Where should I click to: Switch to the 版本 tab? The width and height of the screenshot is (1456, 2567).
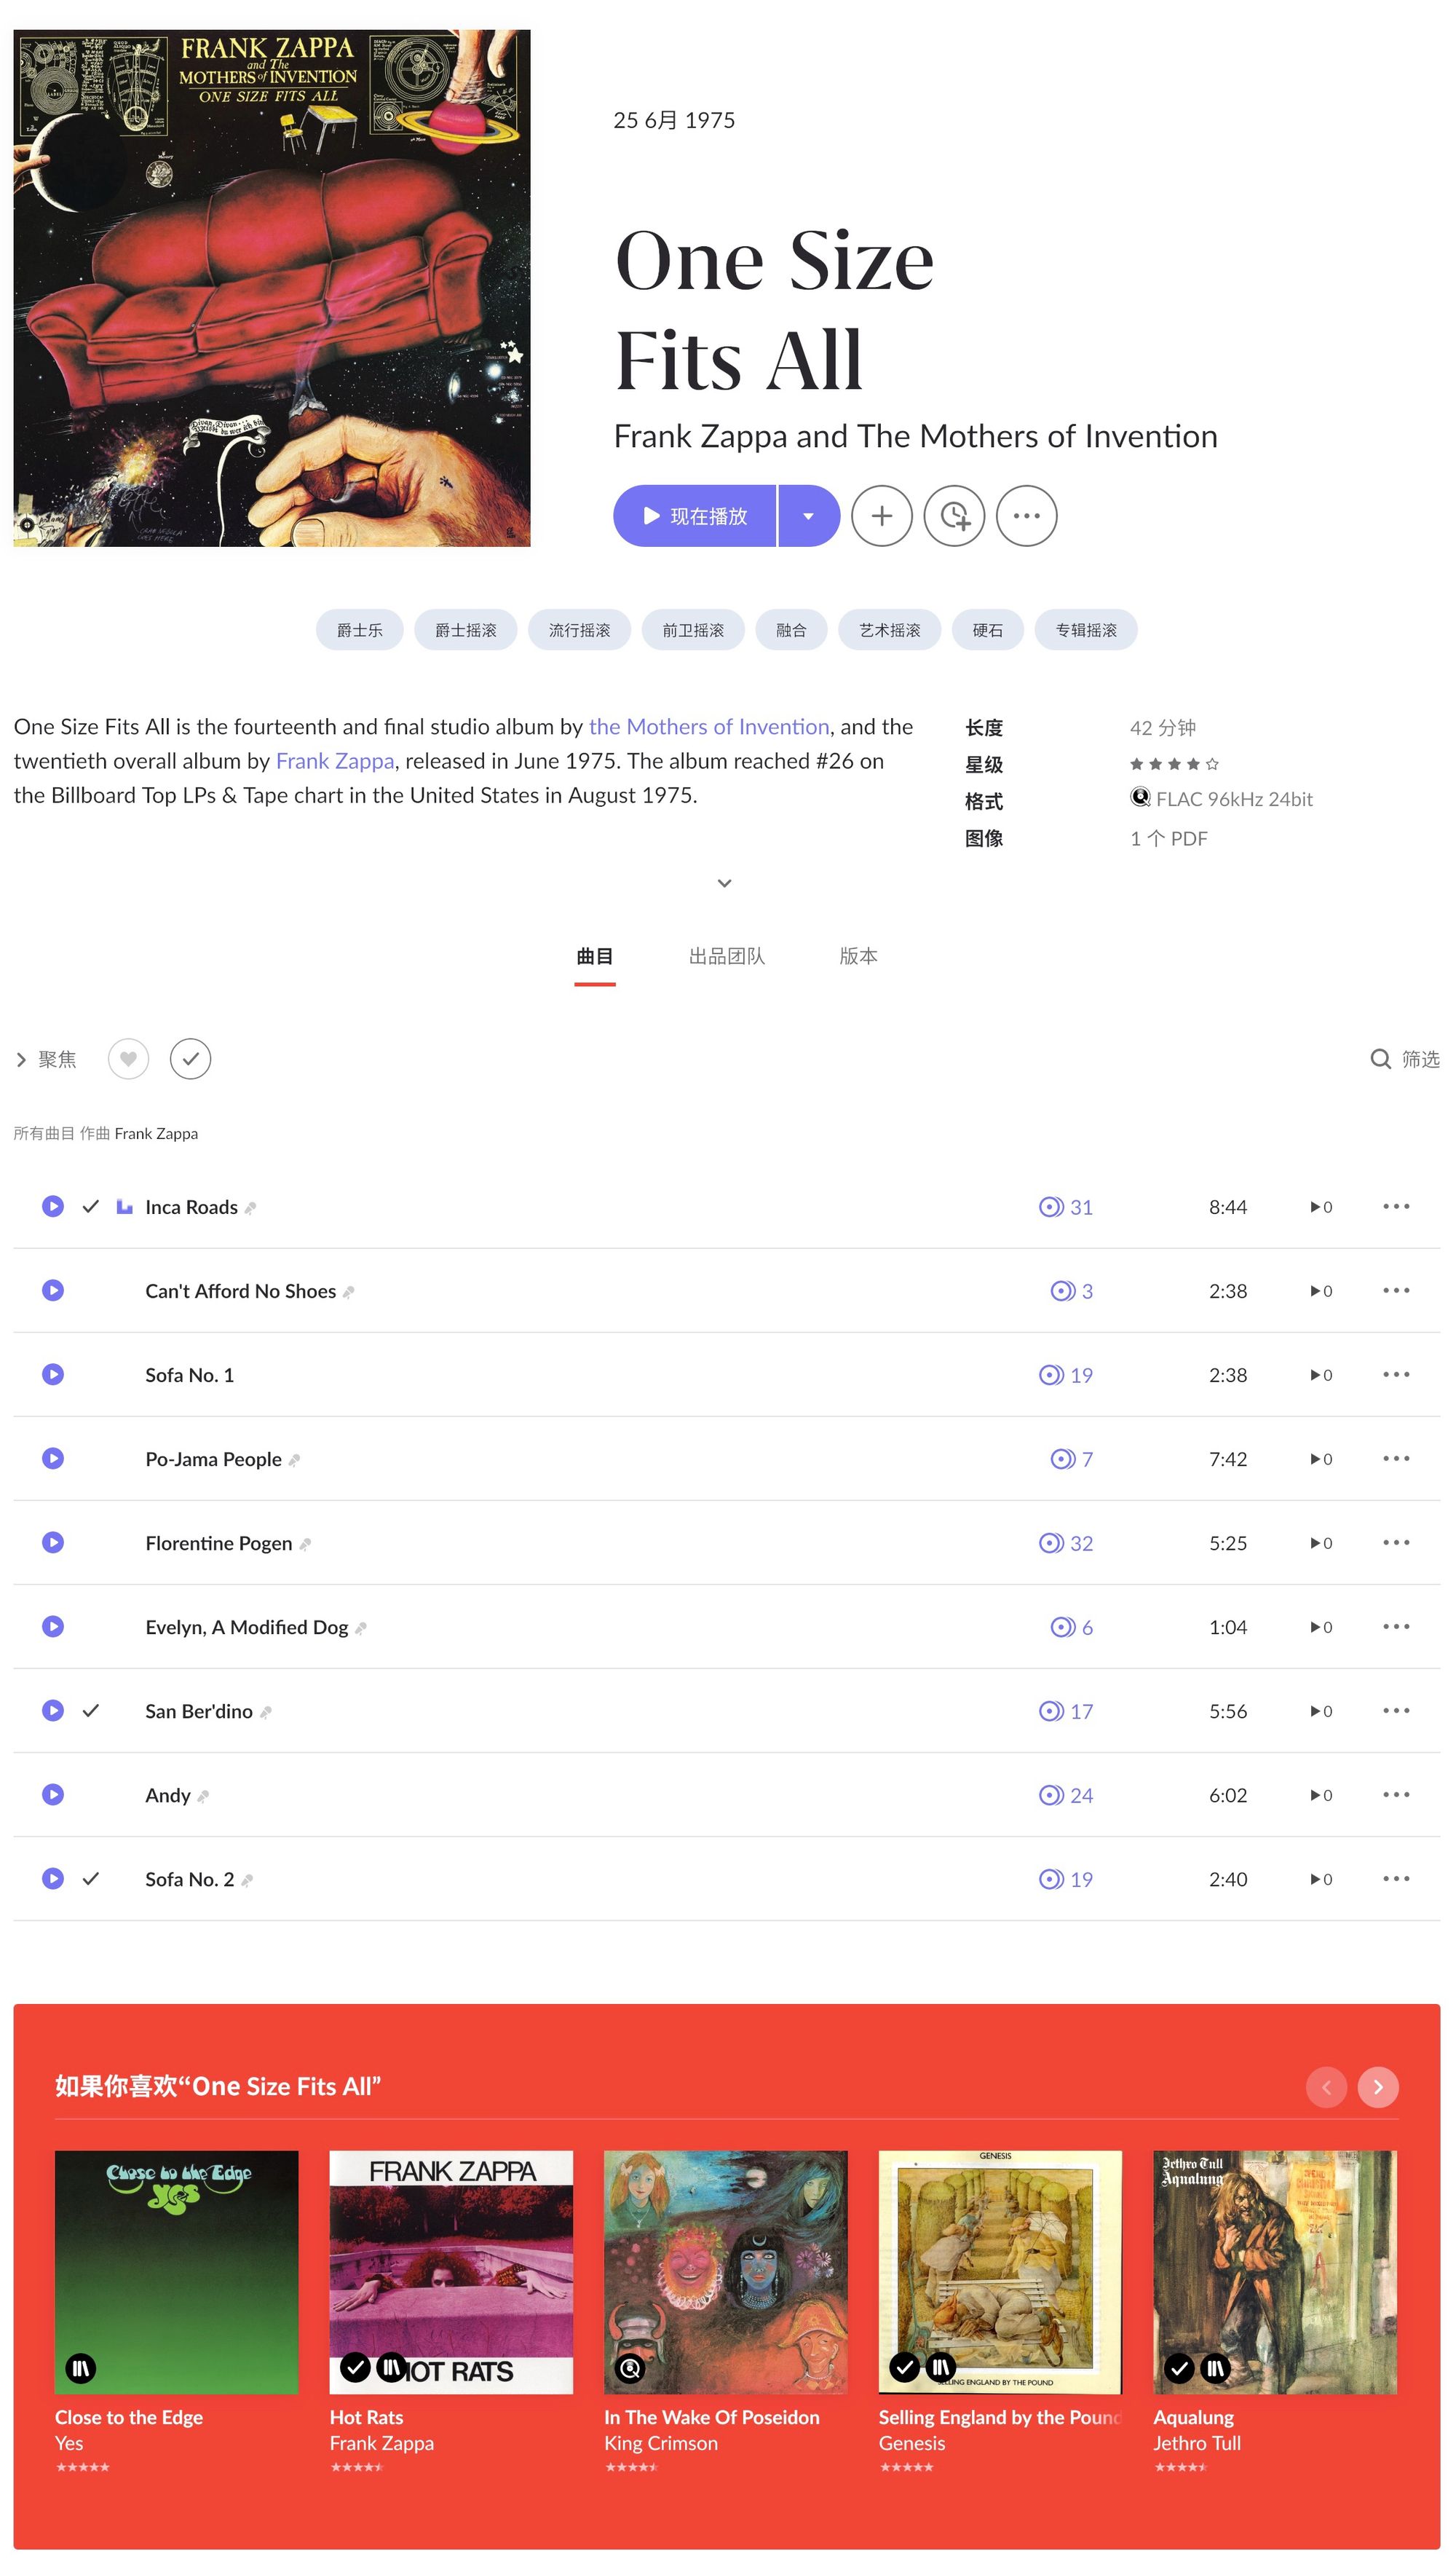coord(858,956)
